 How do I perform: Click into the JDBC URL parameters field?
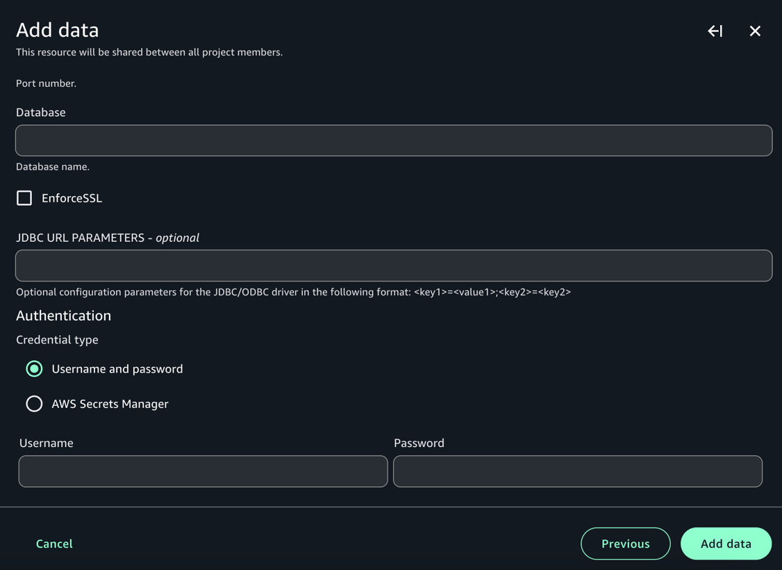[x=393, y=266]
